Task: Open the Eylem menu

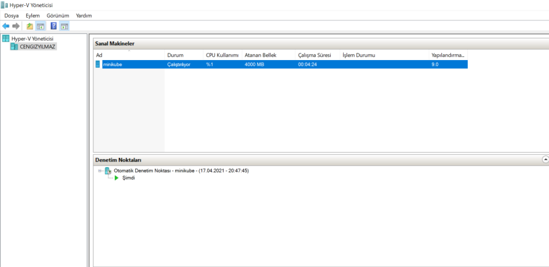Action: point(33,15)
